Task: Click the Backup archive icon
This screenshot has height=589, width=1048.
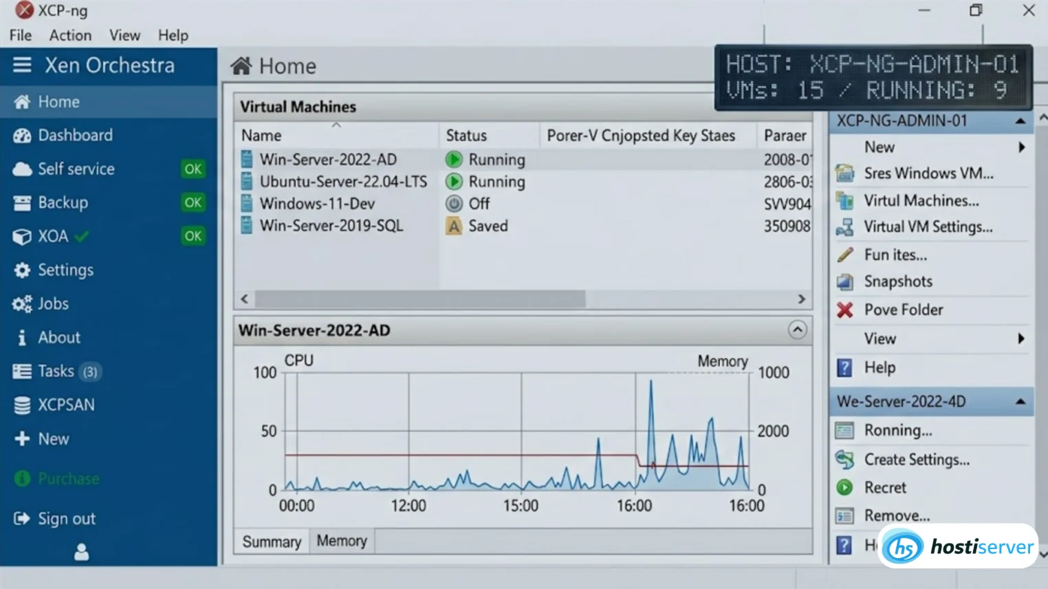Action: [x=22, y=203]
